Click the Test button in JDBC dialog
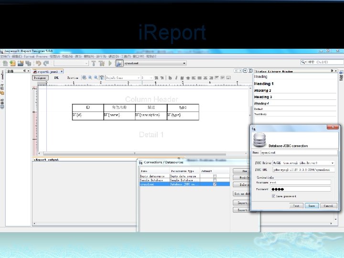The height and width of the screenshot is (258, 344). click(x=296, y=206)
